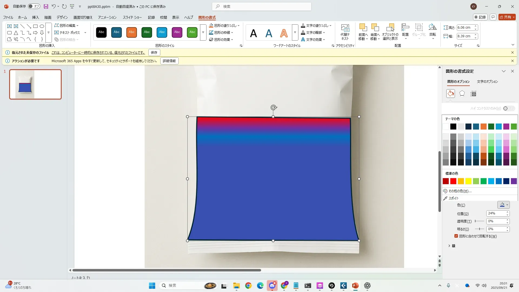The image size is (519, 292).
Task: Pick the yellow standard color swatch
Action: pyautogui.click(x=468, y=181)
